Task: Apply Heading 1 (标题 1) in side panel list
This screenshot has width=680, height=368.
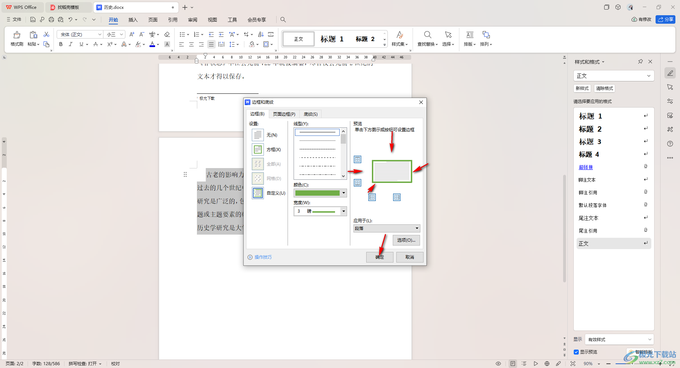Action: click(614, 116)
